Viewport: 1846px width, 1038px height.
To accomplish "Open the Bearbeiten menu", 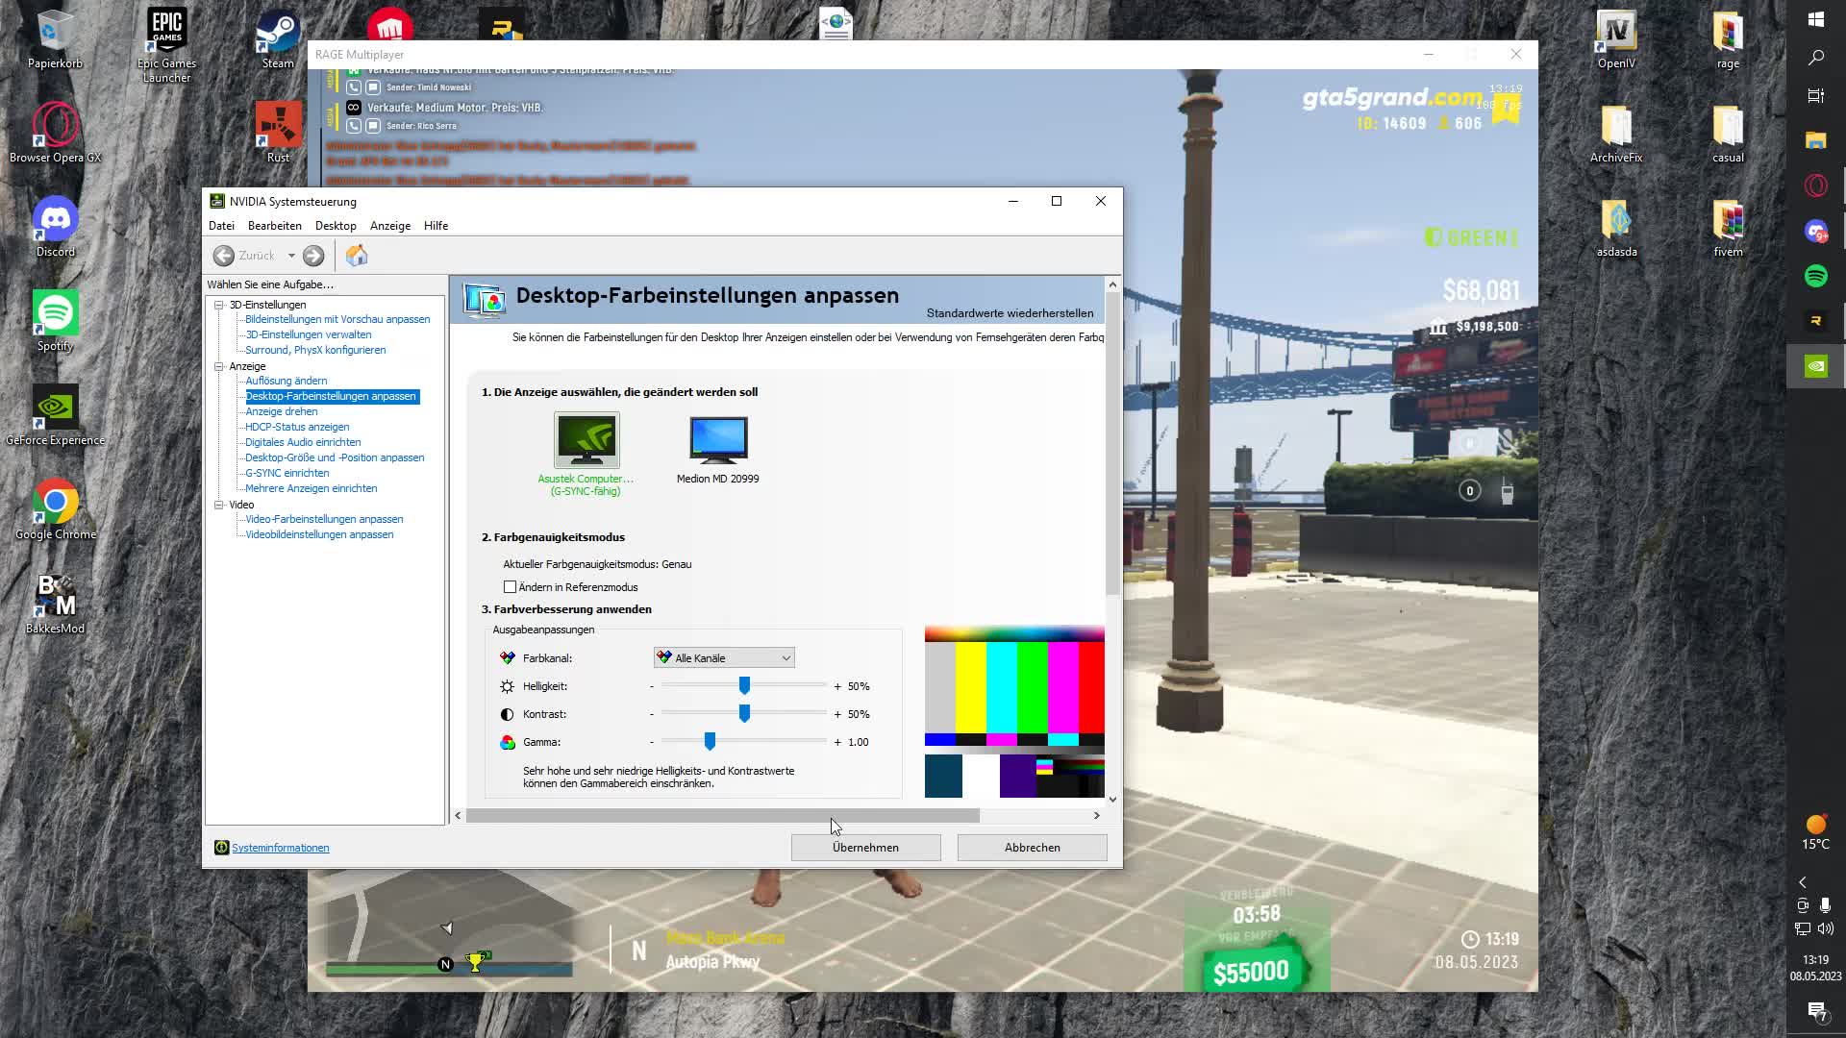I will 274,226.
